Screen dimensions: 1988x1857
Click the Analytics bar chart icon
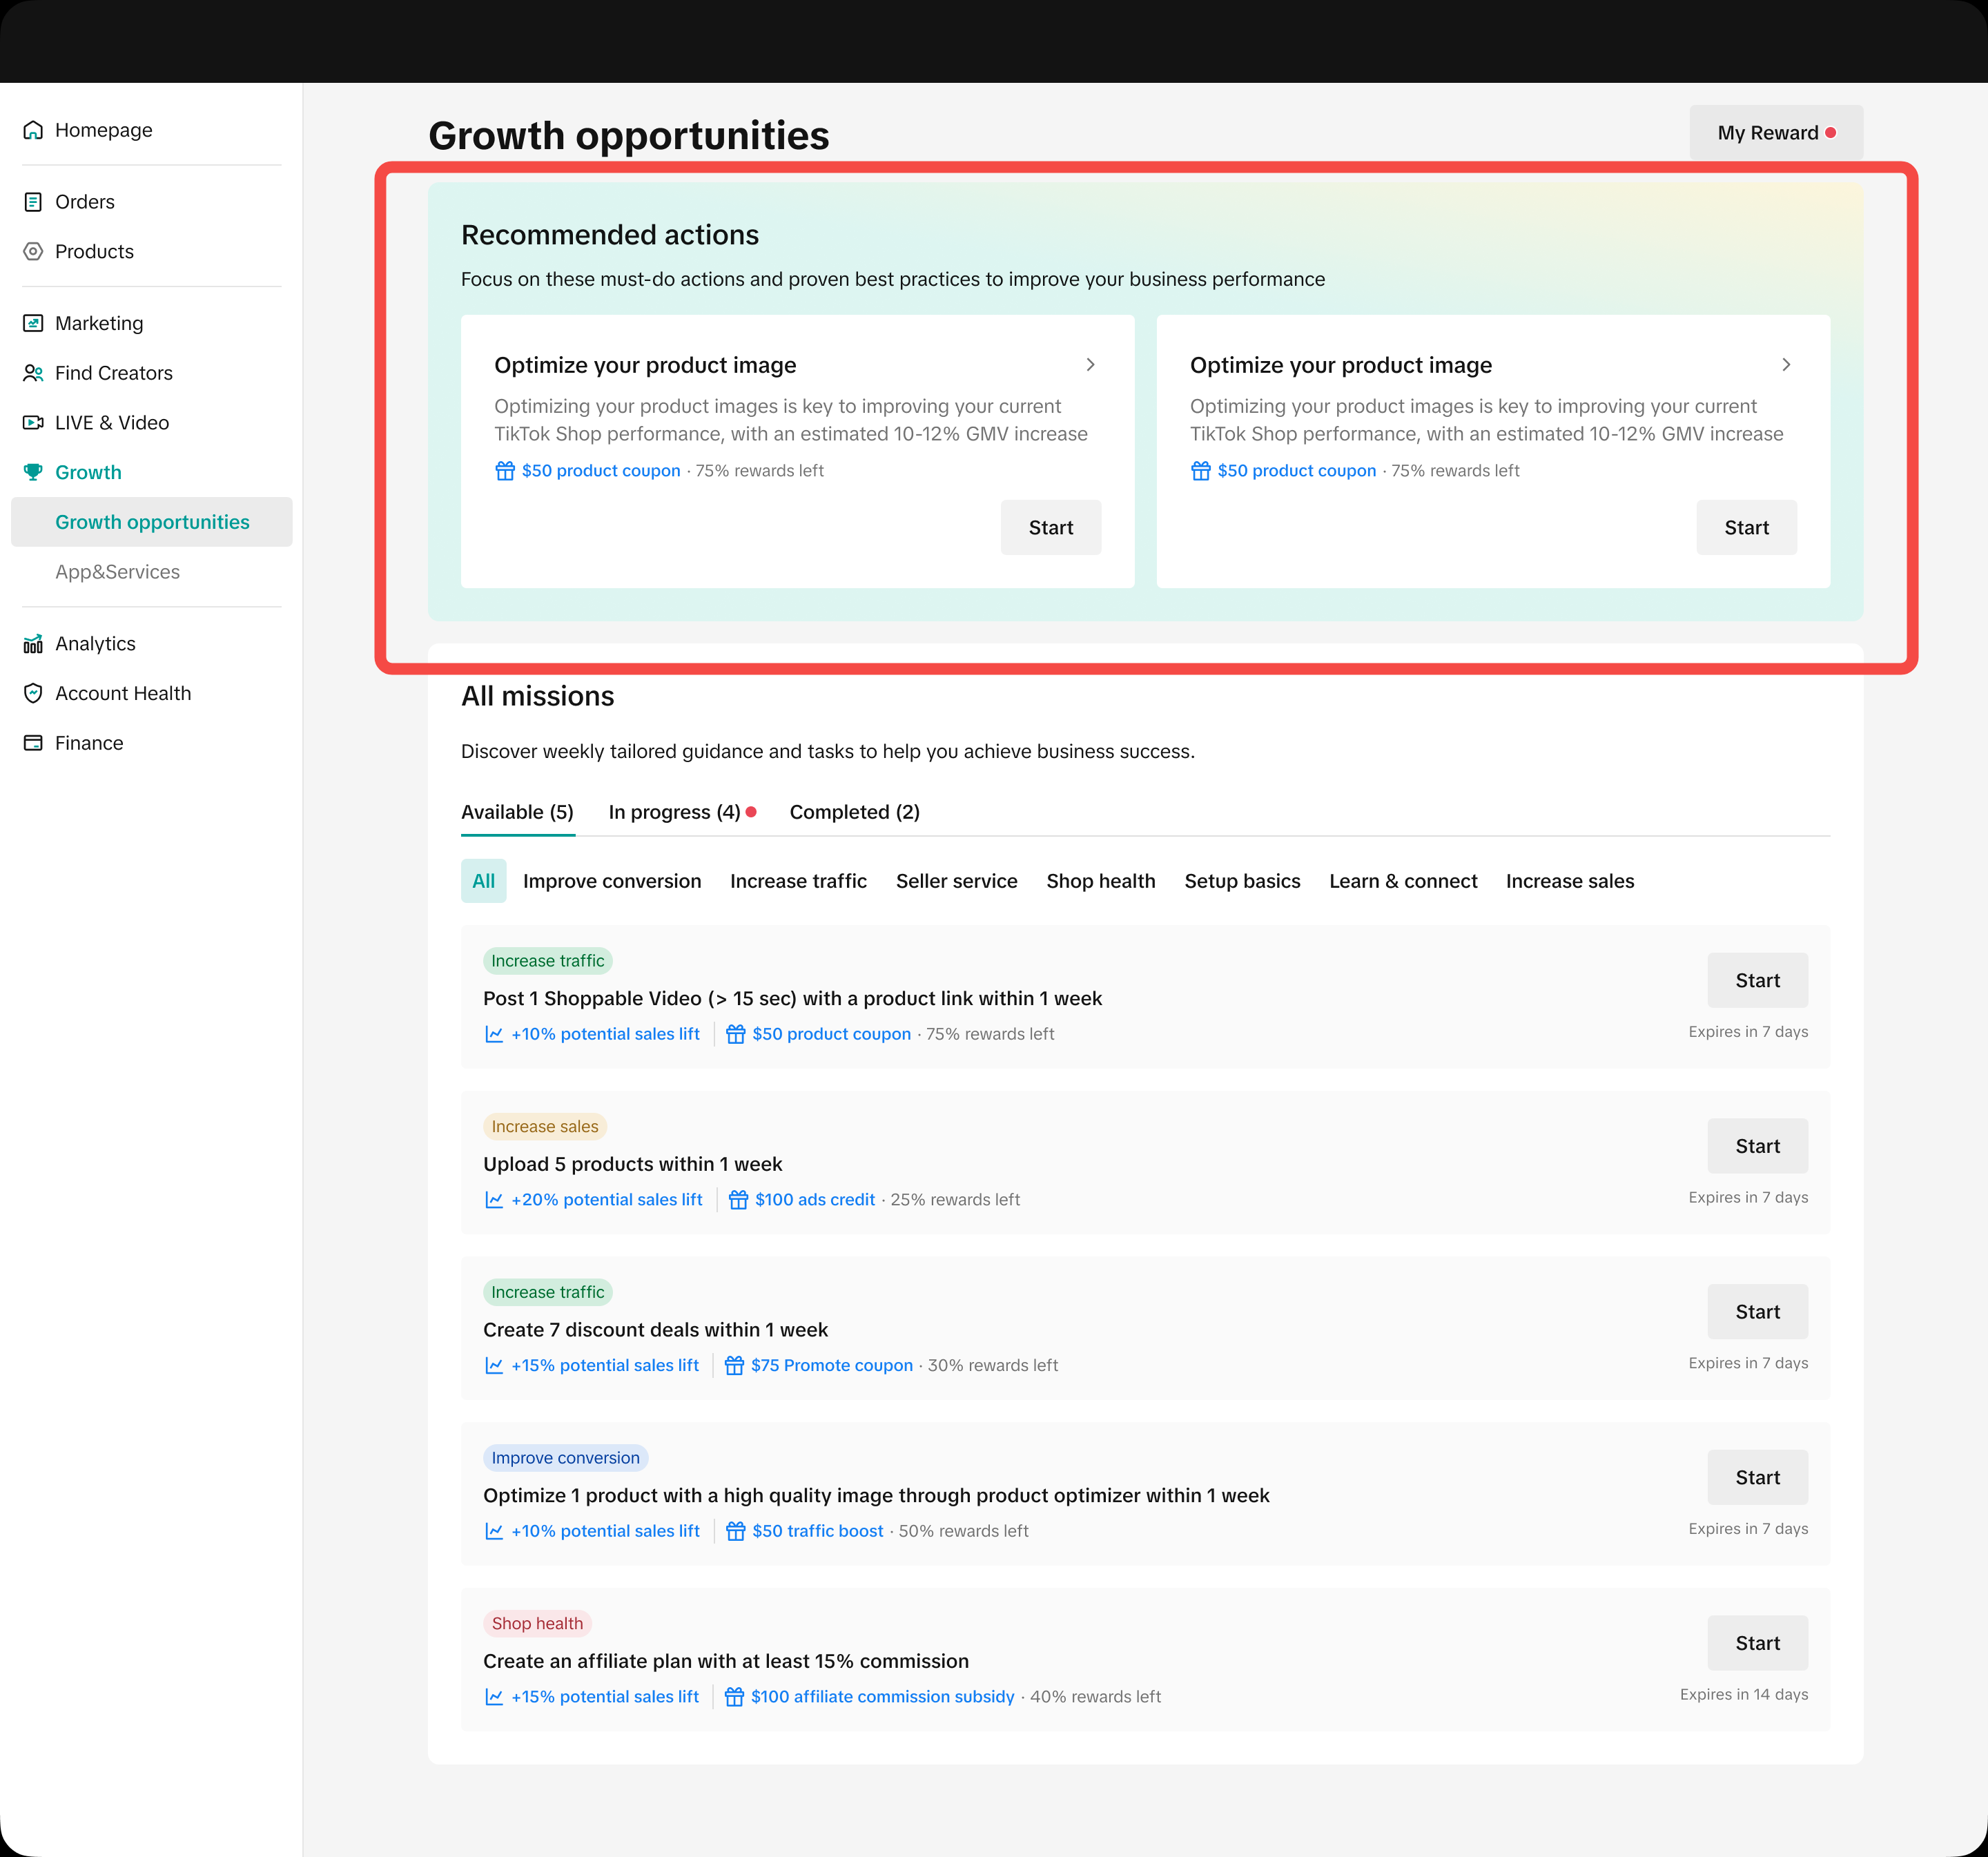tap(33, 644)
